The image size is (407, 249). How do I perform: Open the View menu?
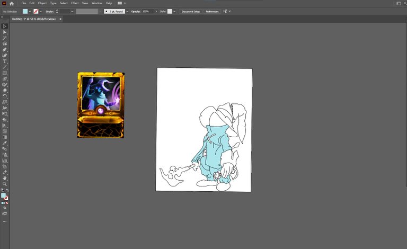(x=85, y=3)
